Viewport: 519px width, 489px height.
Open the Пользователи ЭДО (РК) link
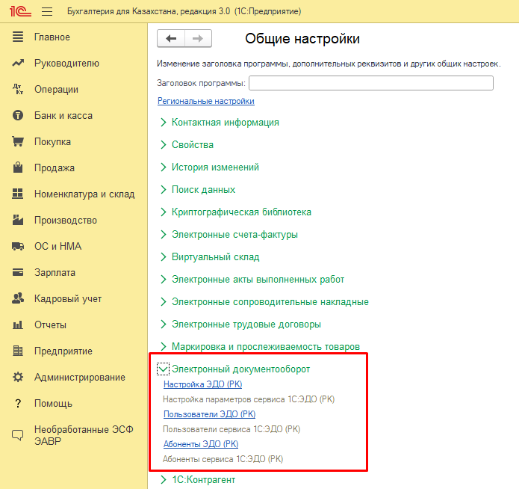pos(210,414)
